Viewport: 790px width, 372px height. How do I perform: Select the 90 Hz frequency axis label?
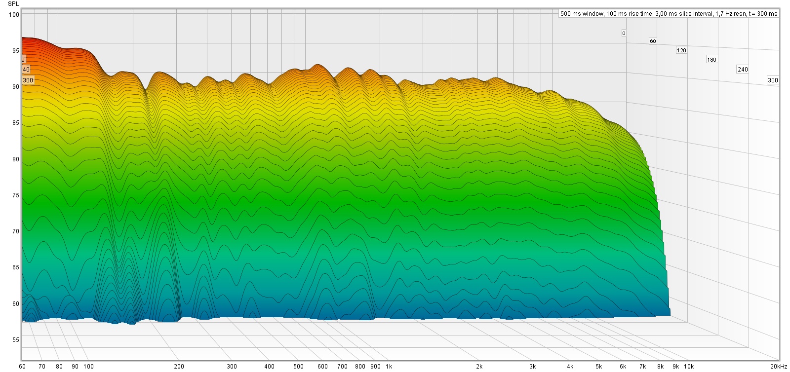[75, 367]
